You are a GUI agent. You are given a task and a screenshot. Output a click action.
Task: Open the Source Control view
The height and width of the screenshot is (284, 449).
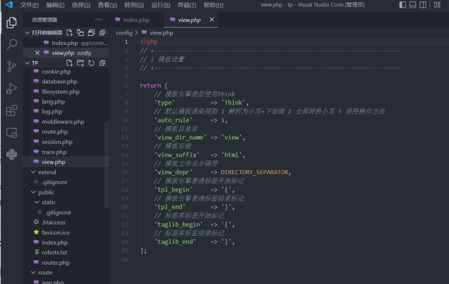click(12, 67)
